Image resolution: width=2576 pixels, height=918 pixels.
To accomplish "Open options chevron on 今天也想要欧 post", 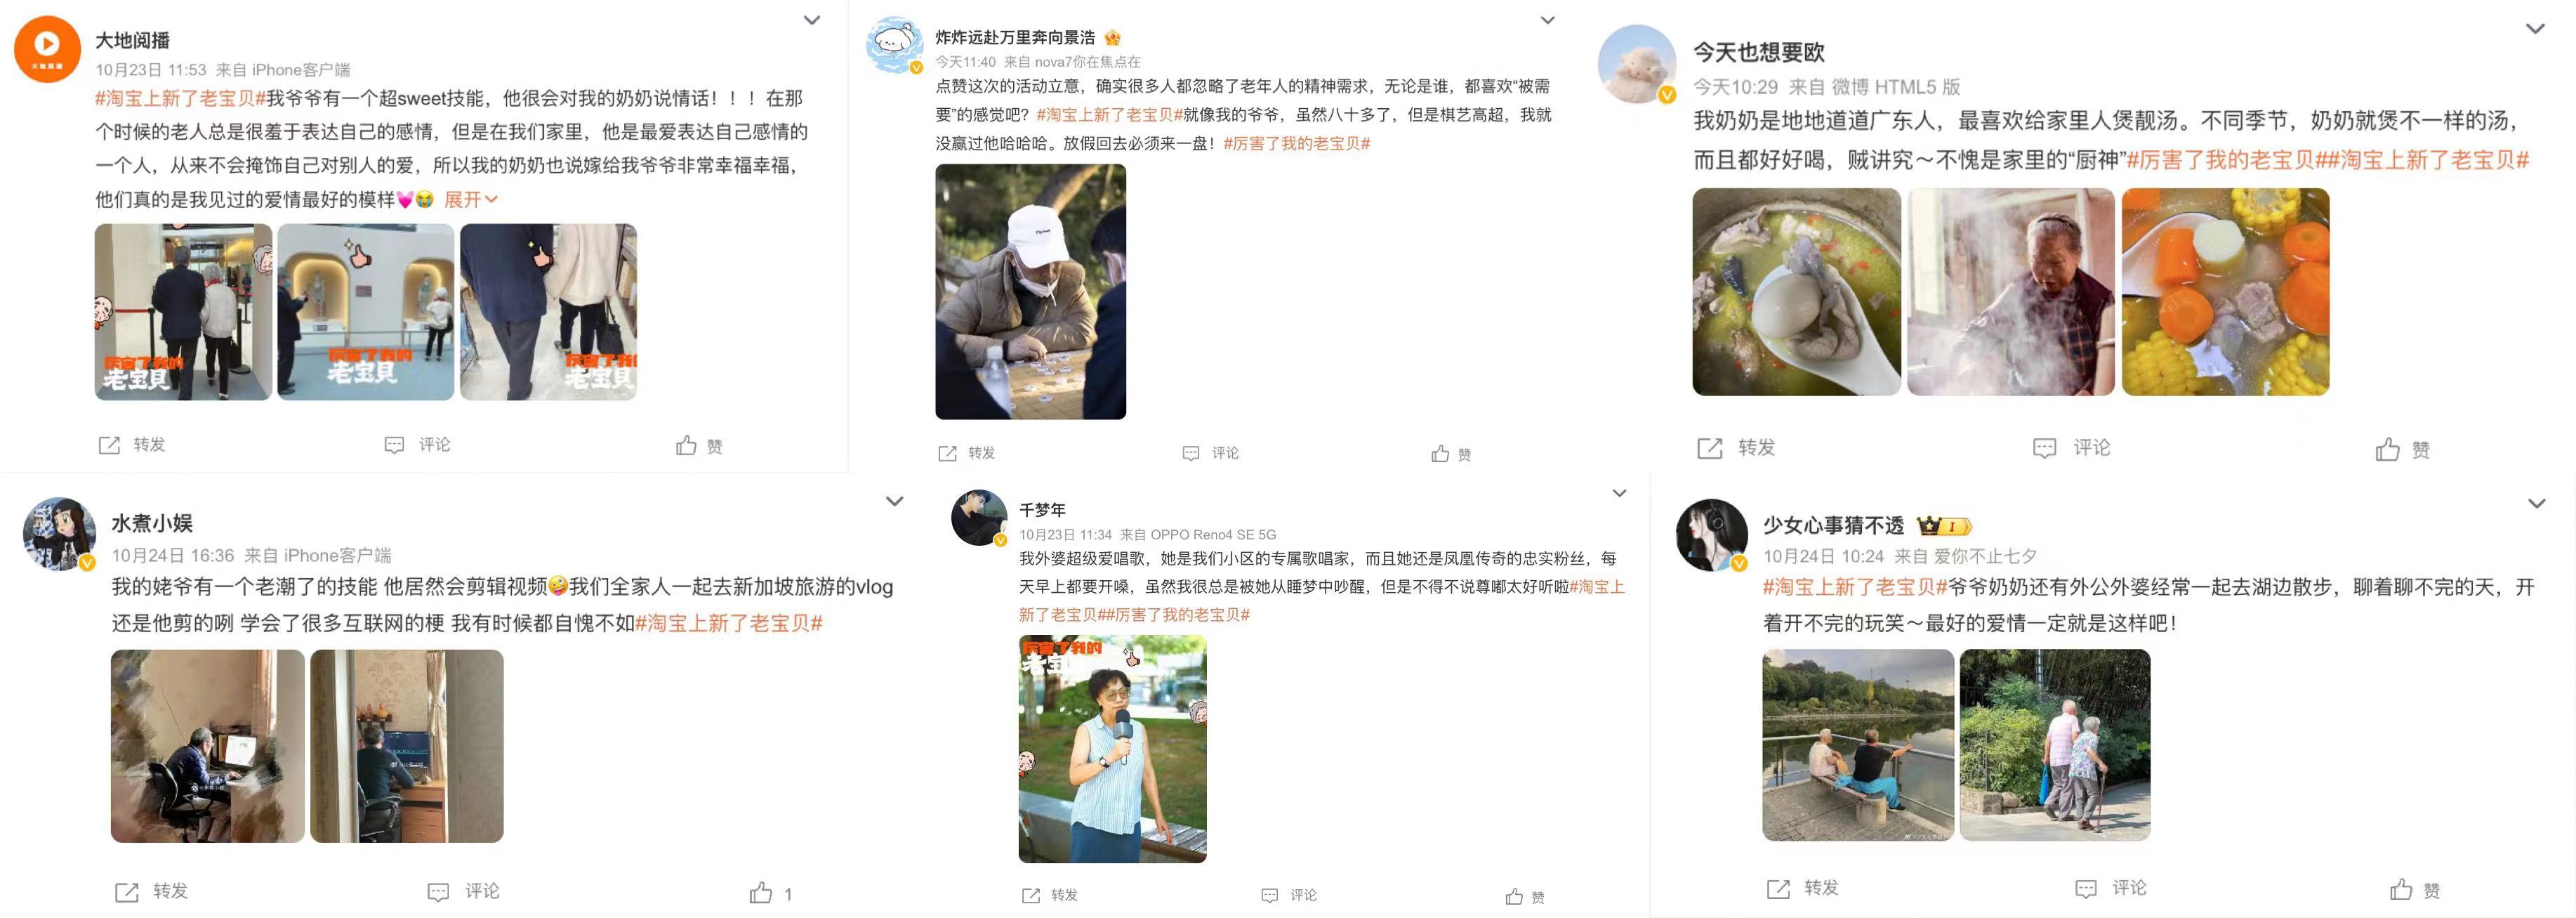I will point(2535,29).
